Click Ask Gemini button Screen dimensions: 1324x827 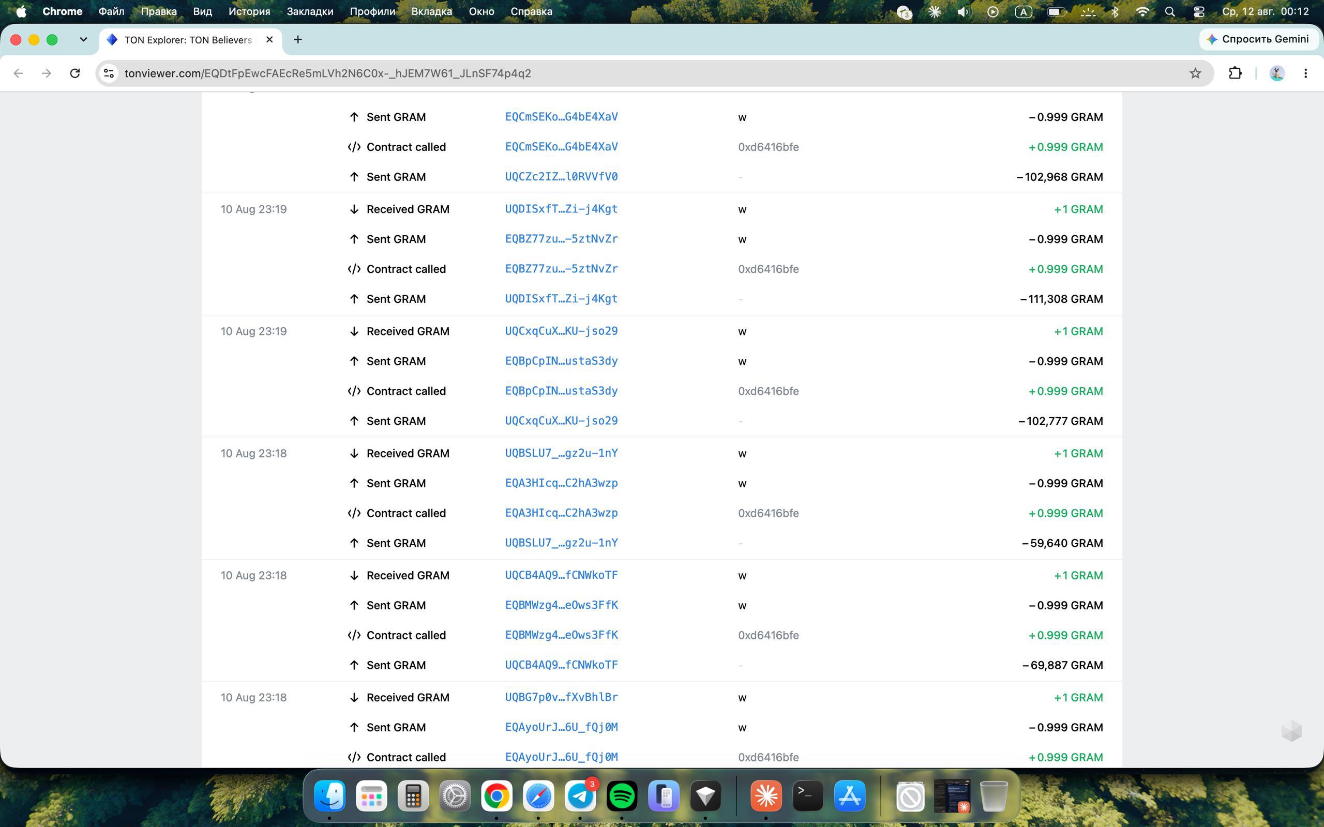(x=1258, y=39)
